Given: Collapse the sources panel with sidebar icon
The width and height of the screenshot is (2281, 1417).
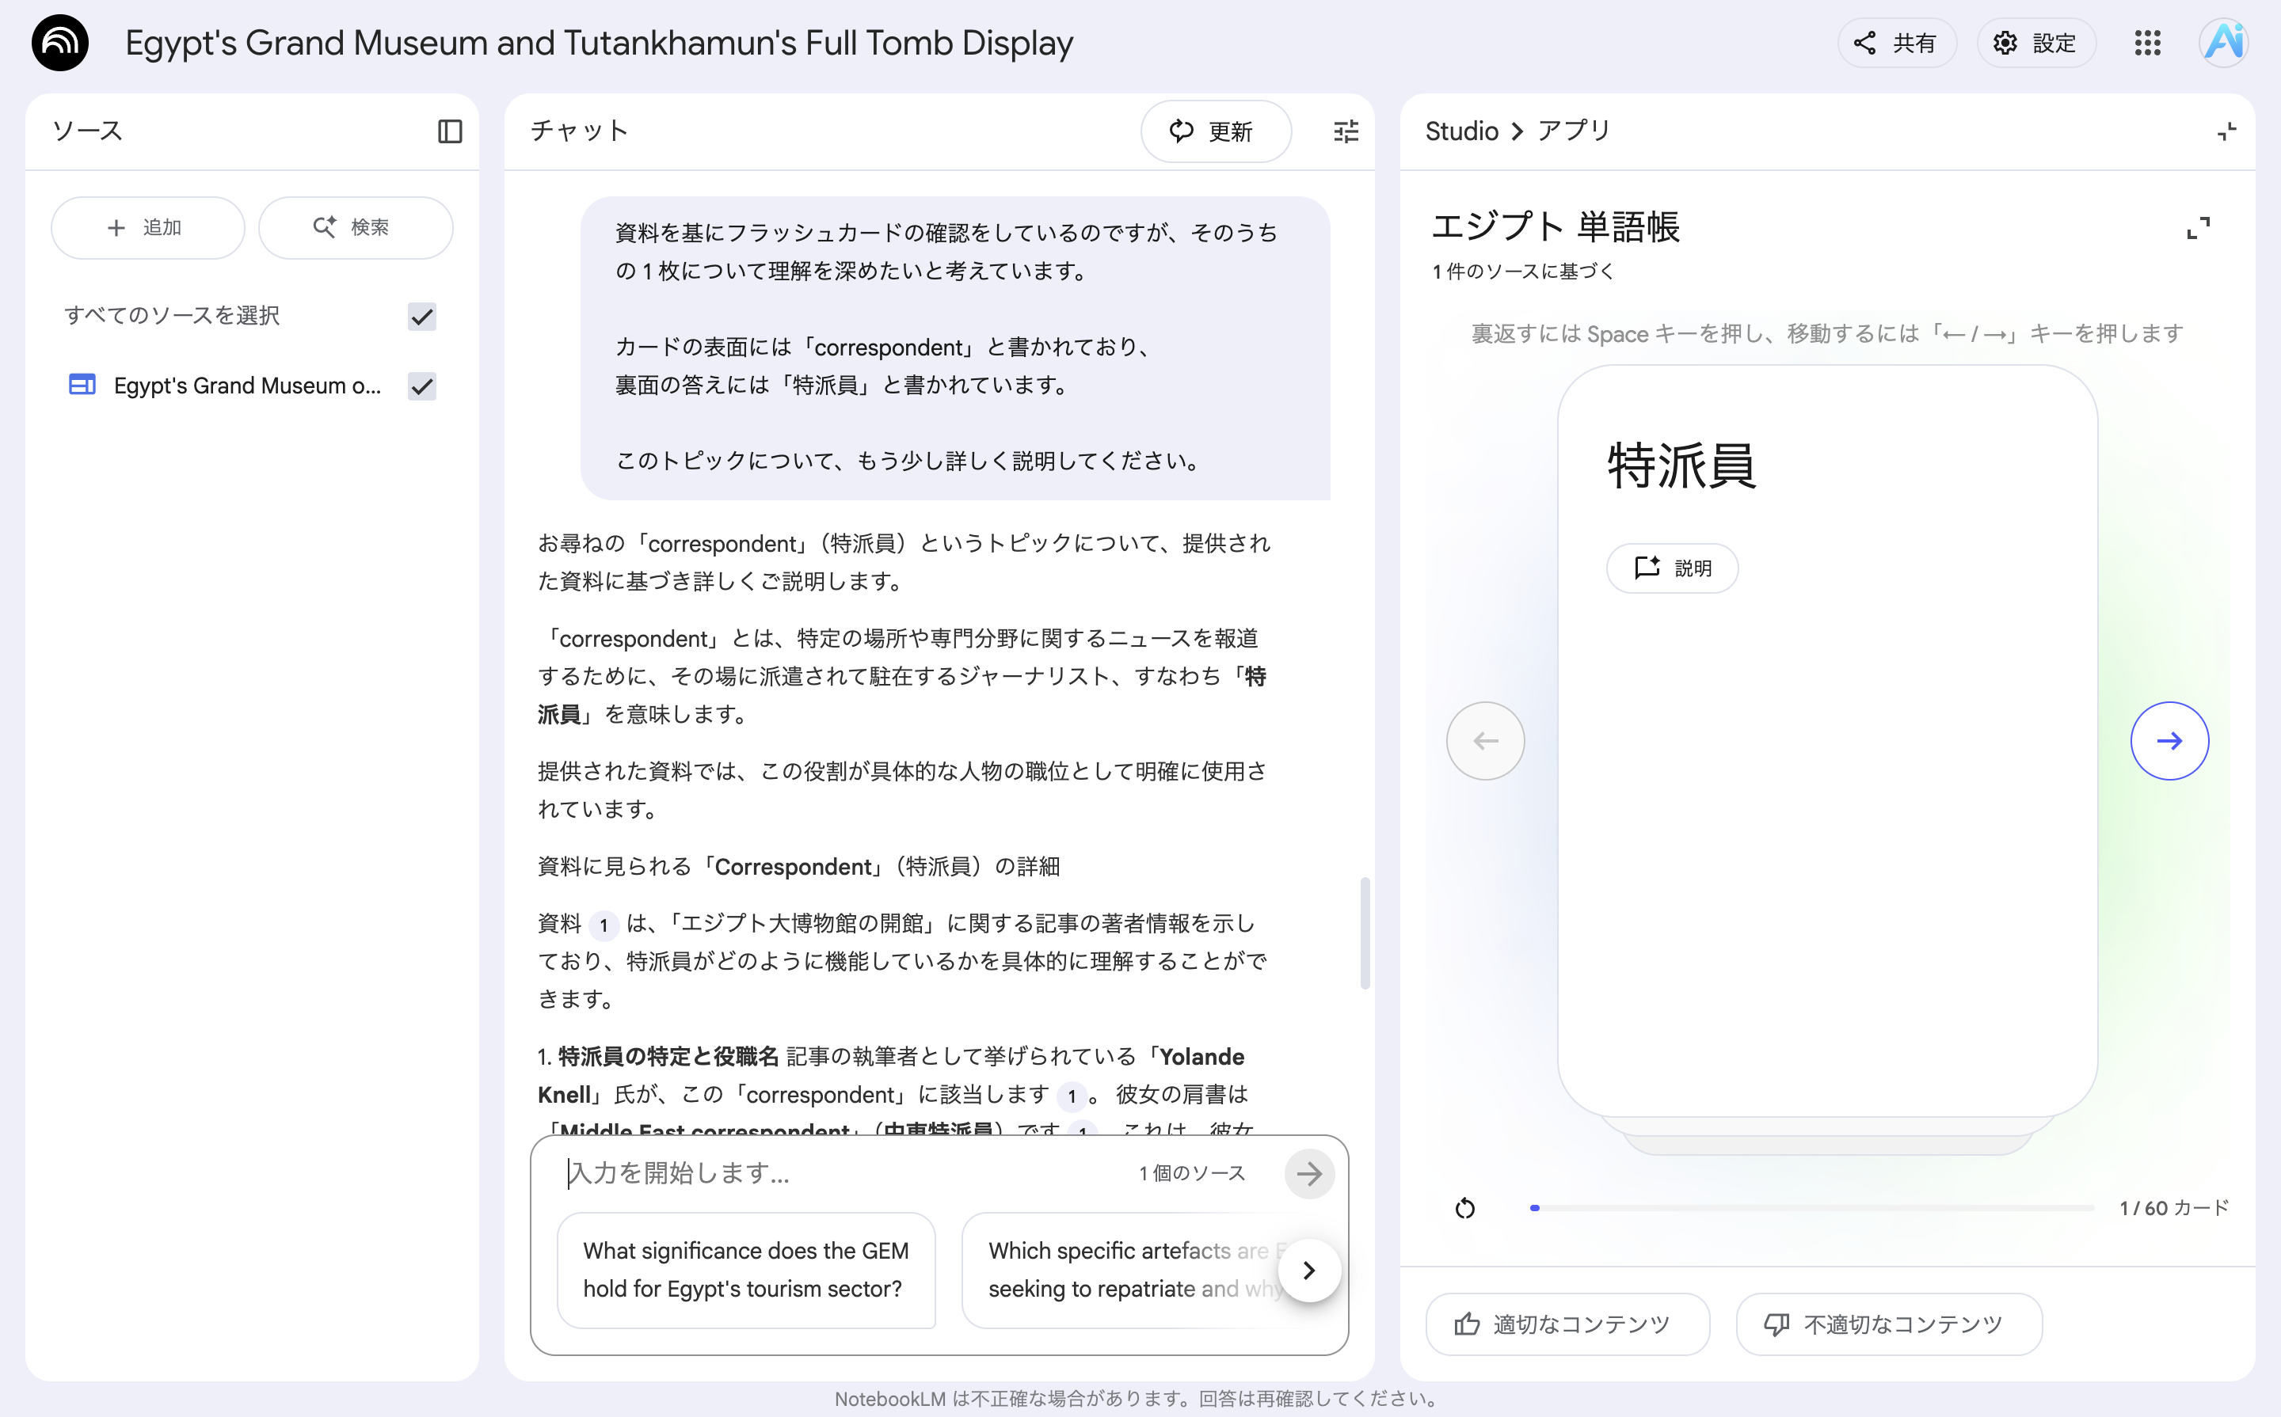Looking at the screenshot, I should click(x=450, y=131).
